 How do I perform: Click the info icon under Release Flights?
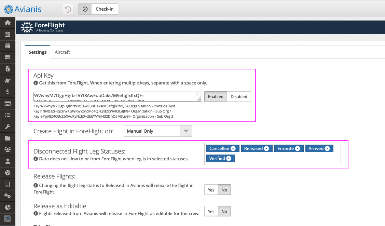36,185
